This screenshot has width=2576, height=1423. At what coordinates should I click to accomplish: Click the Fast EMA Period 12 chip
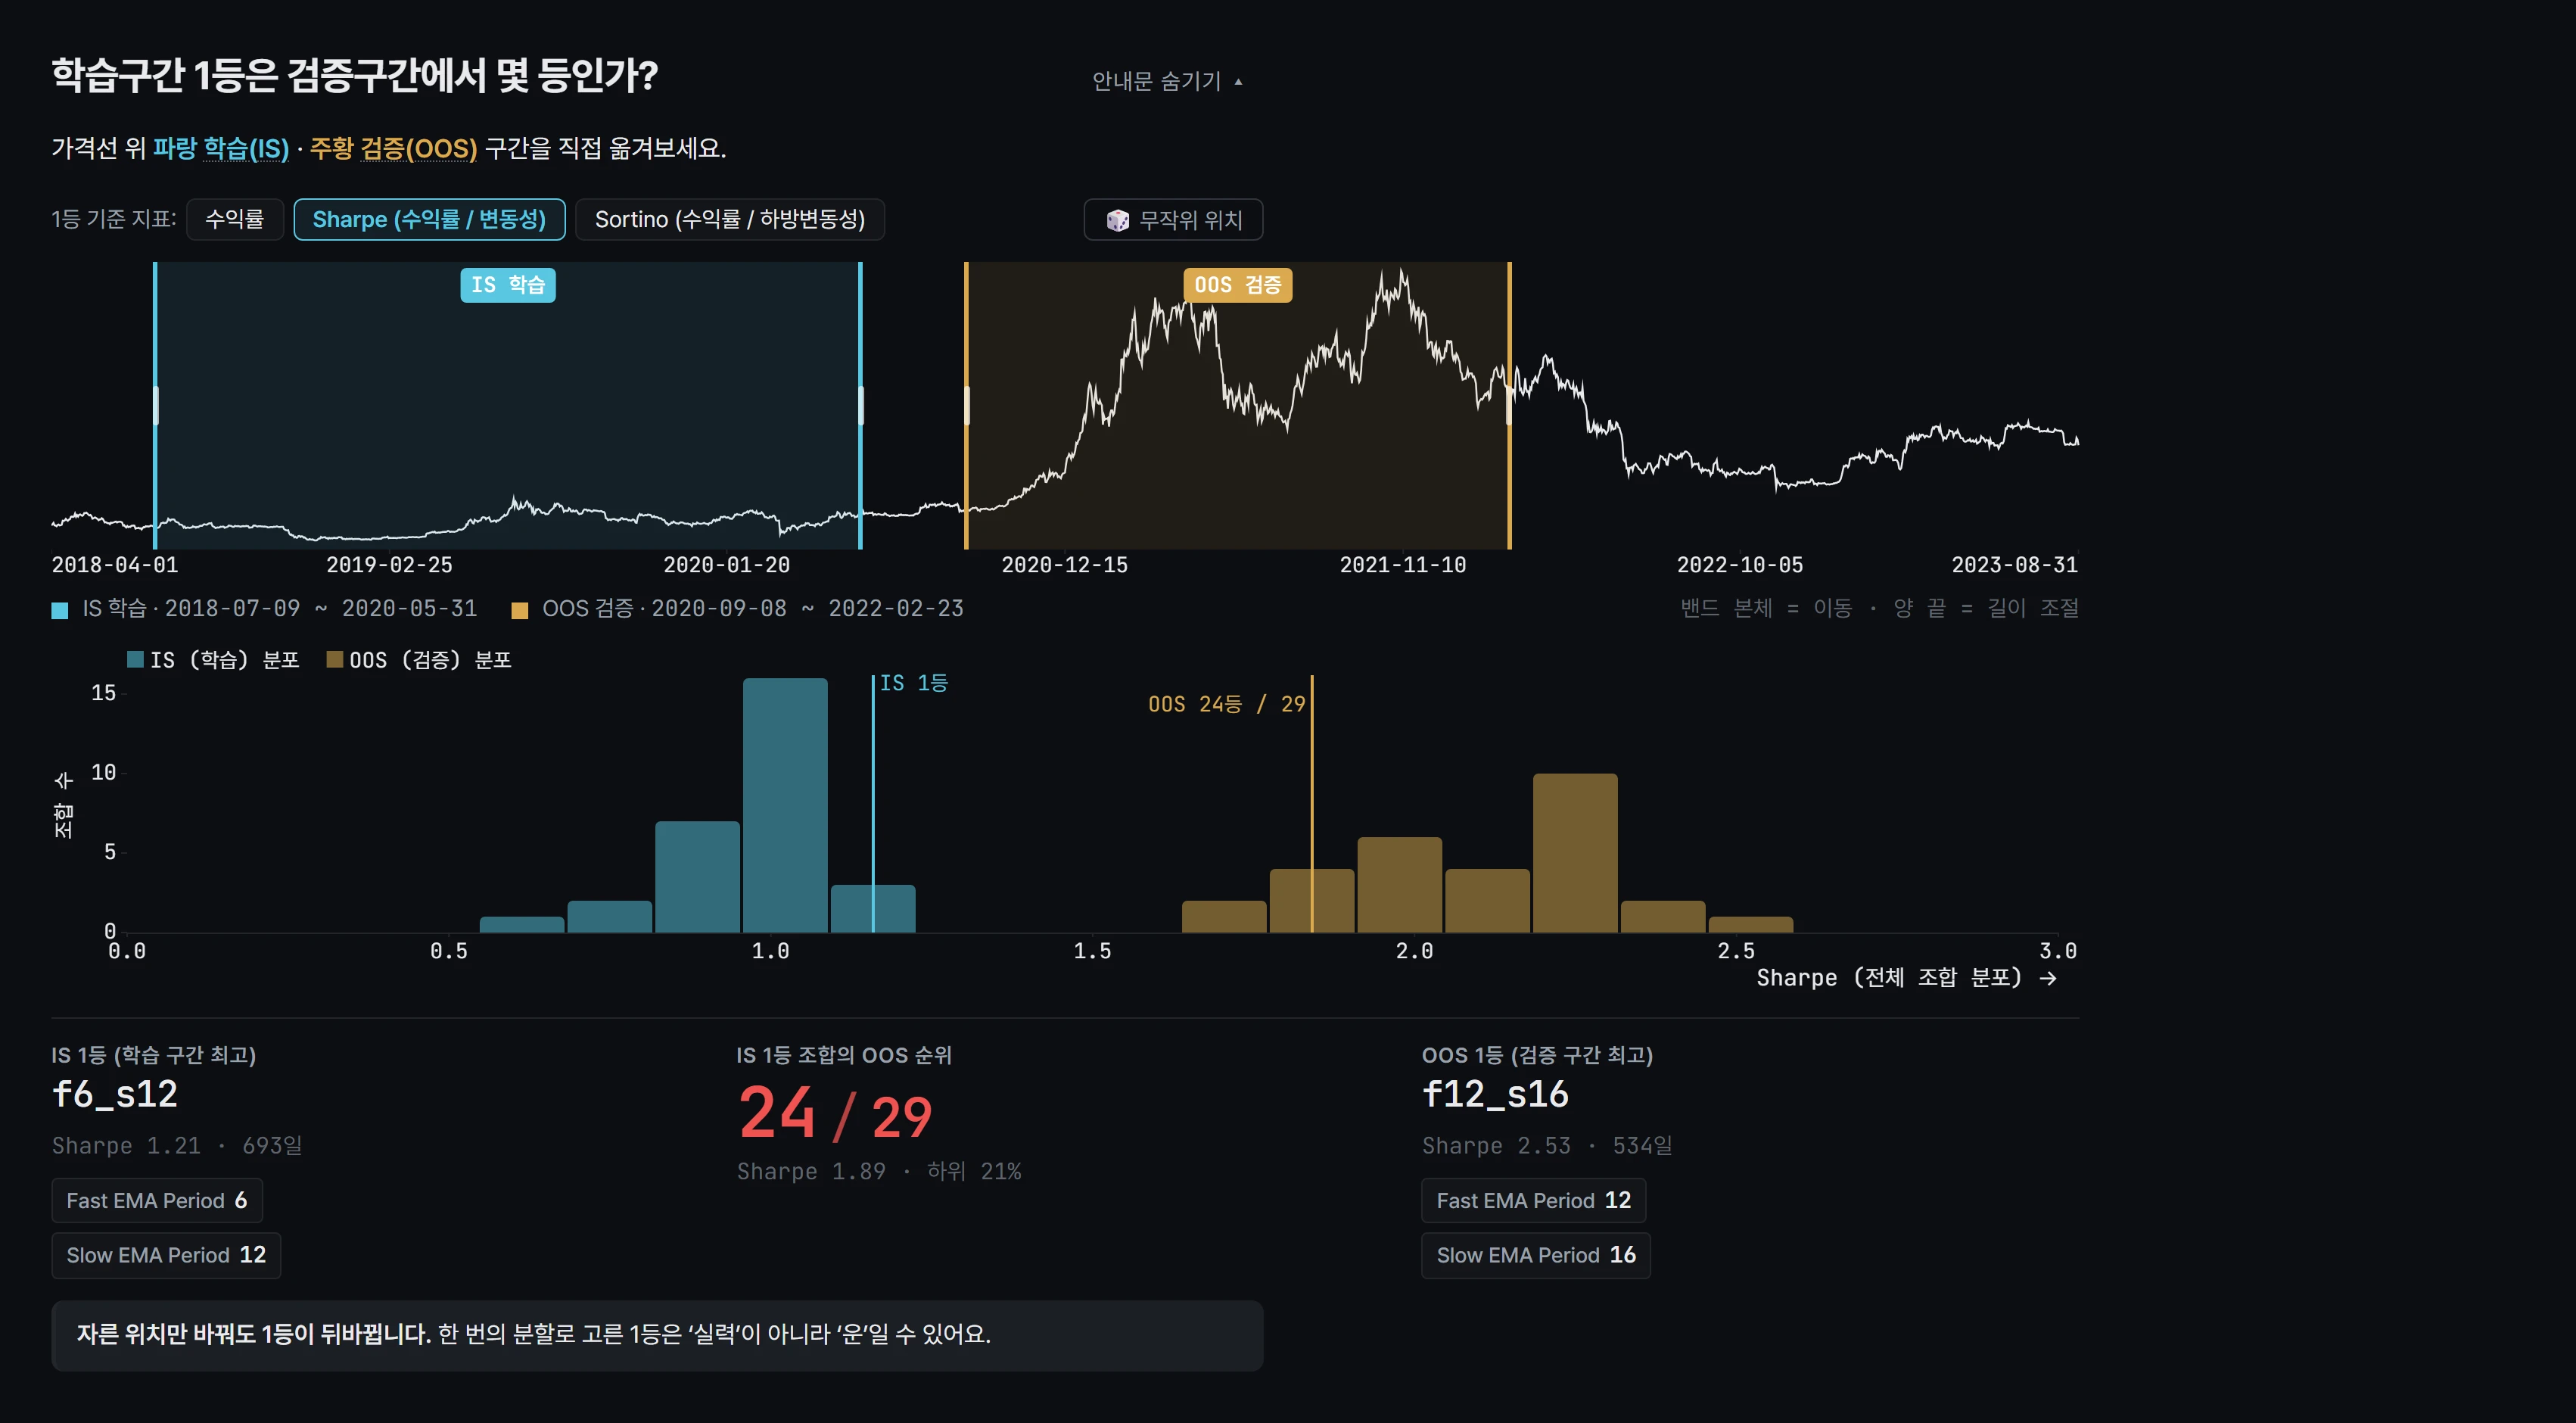tap(1534, 1201)
